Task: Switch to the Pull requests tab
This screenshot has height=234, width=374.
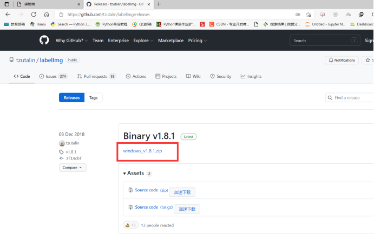Action: click(96, 76)
